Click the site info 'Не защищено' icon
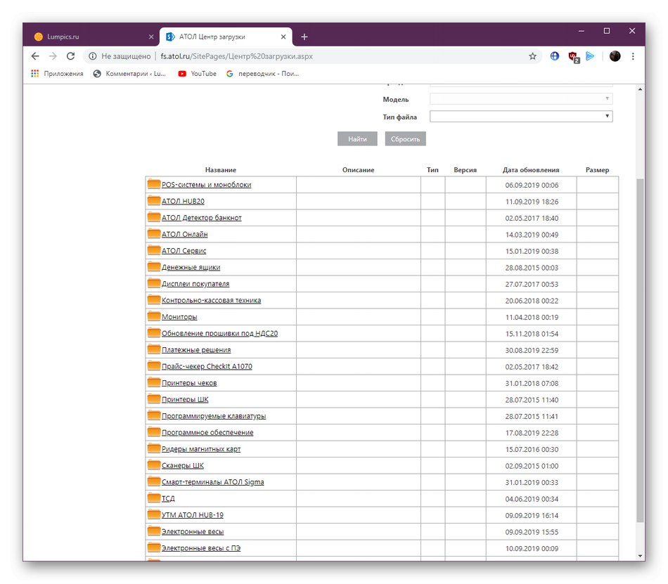This screenshot has width=668, height=584. pos(92,56)
